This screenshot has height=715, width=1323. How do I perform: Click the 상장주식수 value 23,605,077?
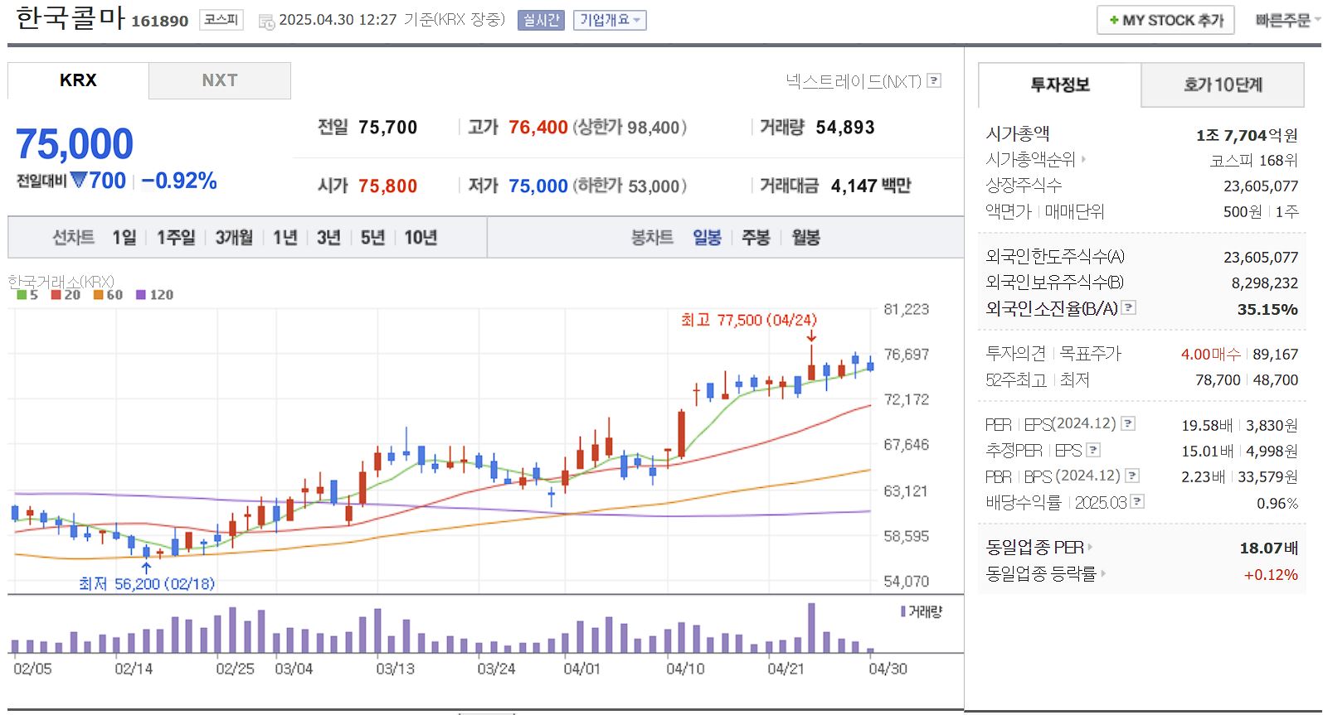[x=1261, y=186]
